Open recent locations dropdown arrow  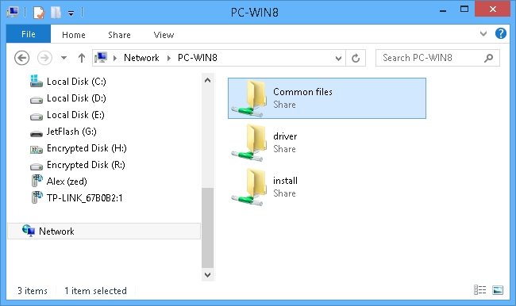click(64, 58)
